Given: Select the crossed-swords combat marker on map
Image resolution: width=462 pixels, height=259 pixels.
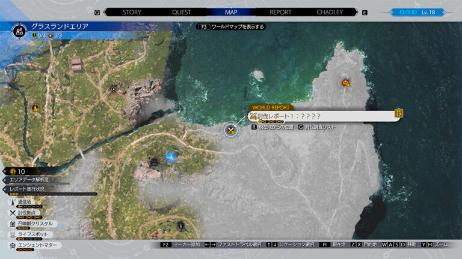Looking at the screenshot, I should [231, 130].
